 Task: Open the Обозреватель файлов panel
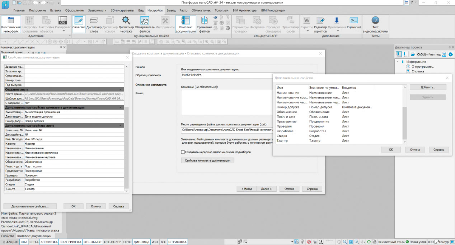tap(145, 24)
